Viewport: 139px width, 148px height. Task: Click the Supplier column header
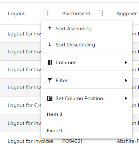[x=127, y=14]
